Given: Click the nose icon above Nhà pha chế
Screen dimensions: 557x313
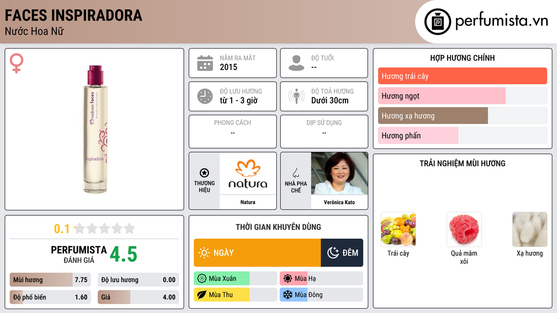Looking at the screenshot, I should pos(295,173).
